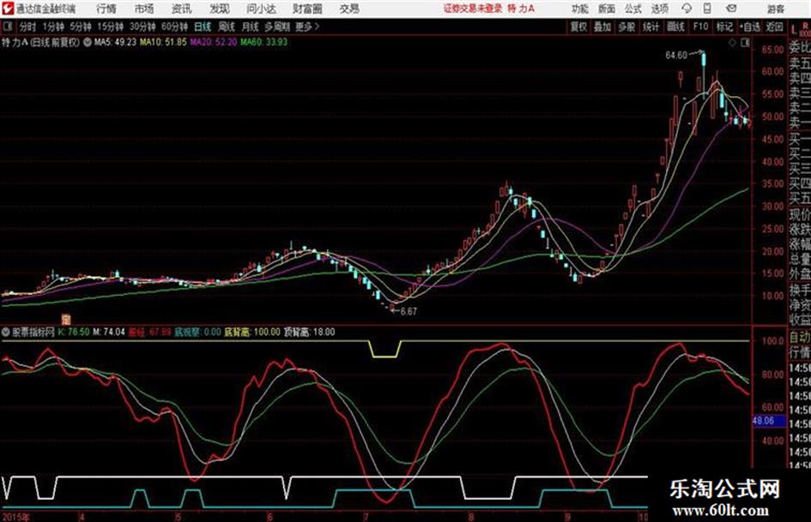Click the 叠加 overlay button

[602, 27]
